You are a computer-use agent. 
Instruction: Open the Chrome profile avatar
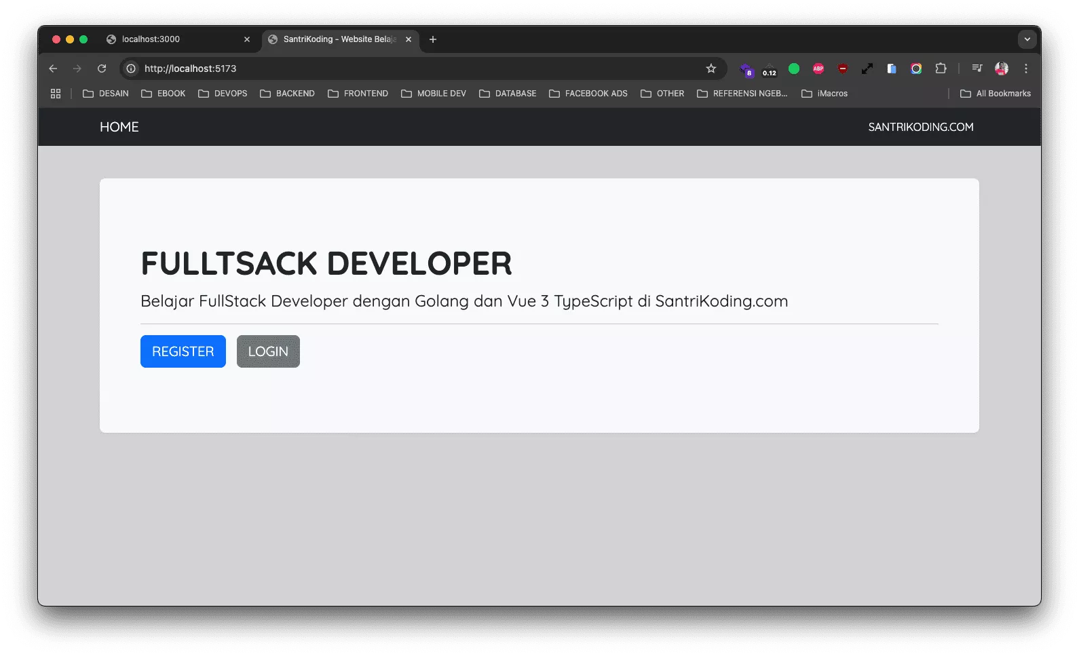[1002, 69]
